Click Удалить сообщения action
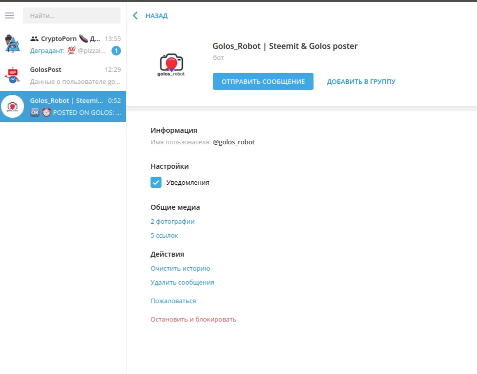Image resolution: width=477 pixels, height=374 pixels. [182, 283]
